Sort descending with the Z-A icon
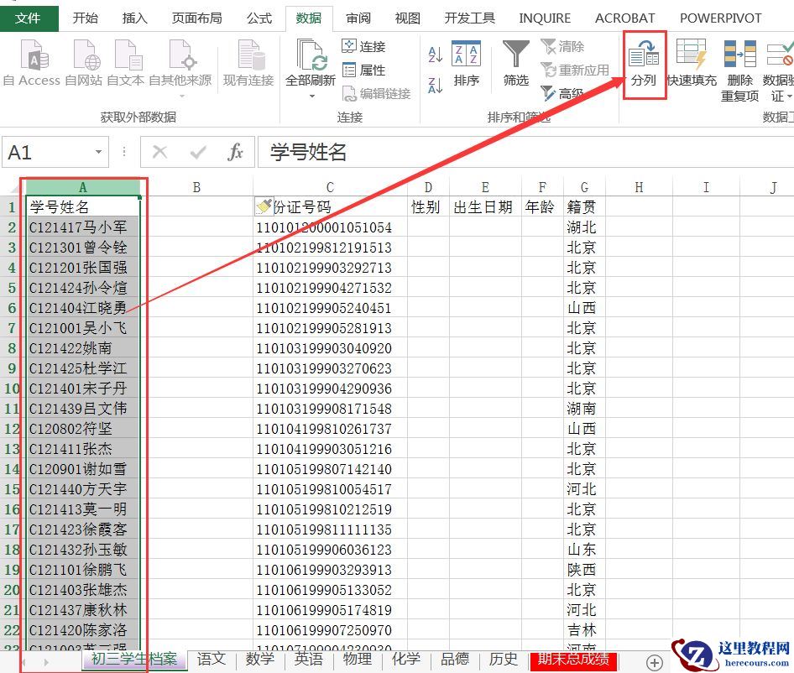794x673 pixels. [435, 85]
